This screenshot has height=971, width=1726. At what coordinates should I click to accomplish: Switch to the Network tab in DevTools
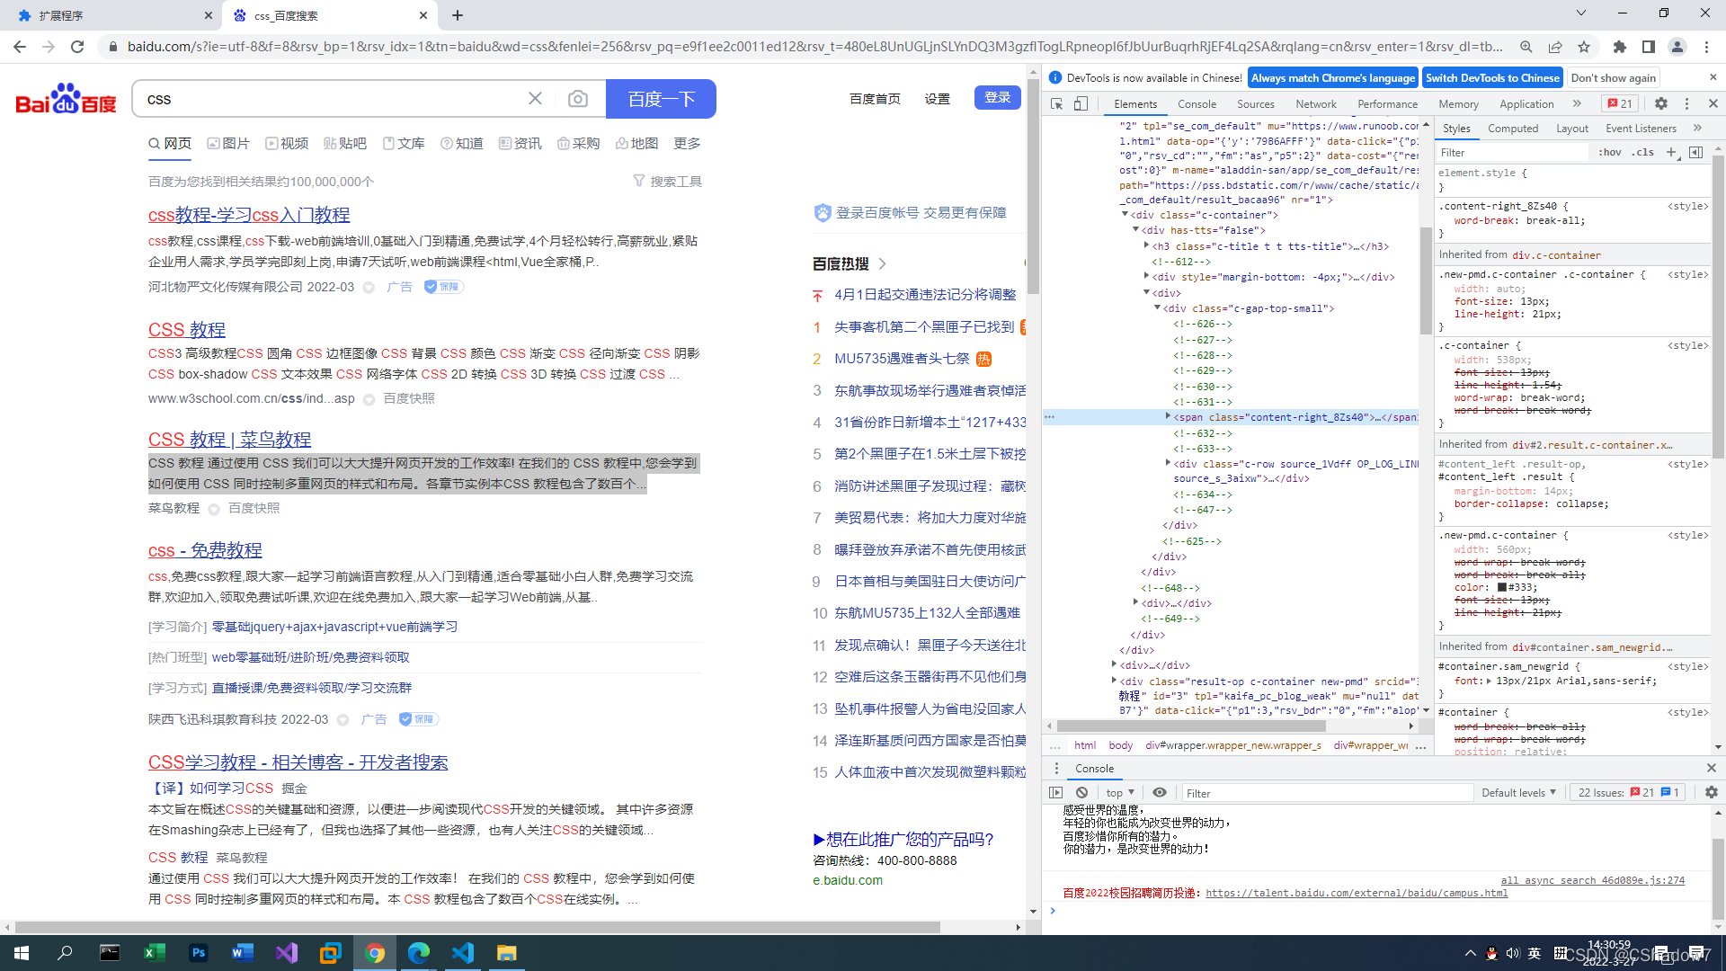pos(1316,104)
